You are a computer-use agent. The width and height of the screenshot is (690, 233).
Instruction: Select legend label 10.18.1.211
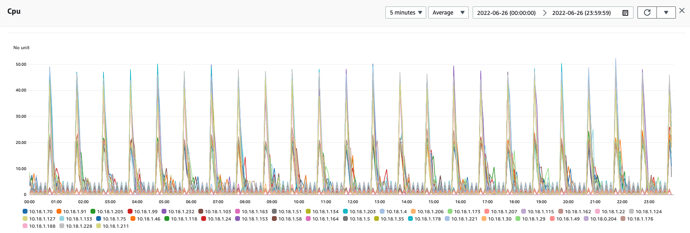[x=116, y=226]
